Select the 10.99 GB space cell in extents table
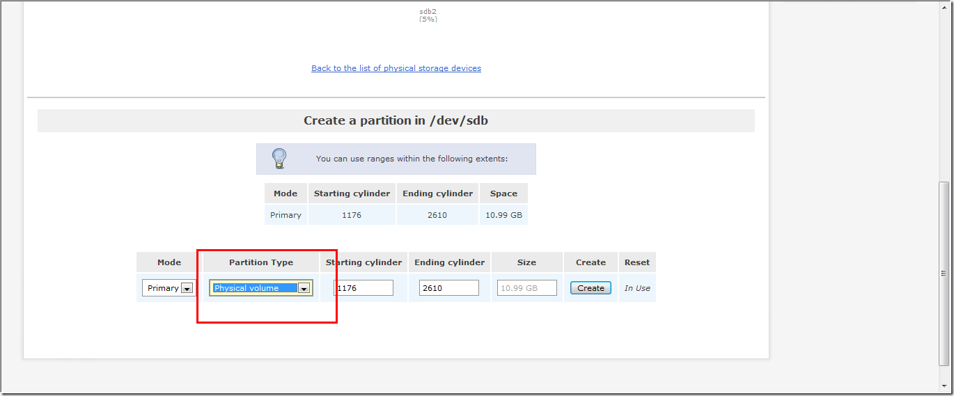954x396 pixels. [x=503, y=215]
